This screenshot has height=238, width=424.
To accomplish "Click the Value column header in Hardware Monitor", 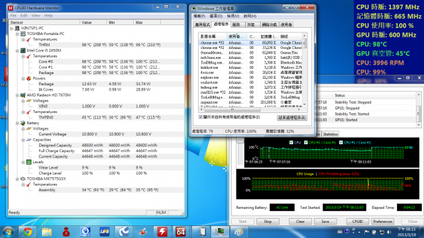I will tap(93, 22).
